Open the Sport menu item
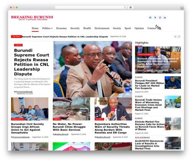Viewport: 192px width, 162px height. [128, 28]
